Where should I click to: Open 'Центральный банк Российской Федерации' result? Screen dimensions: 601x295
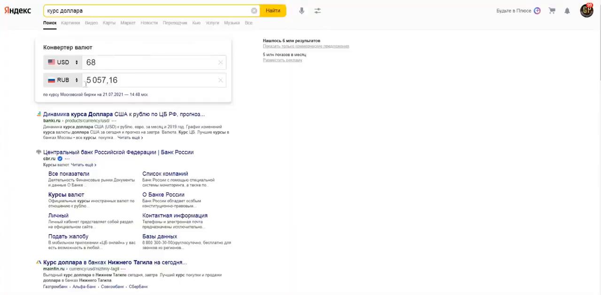118,152
